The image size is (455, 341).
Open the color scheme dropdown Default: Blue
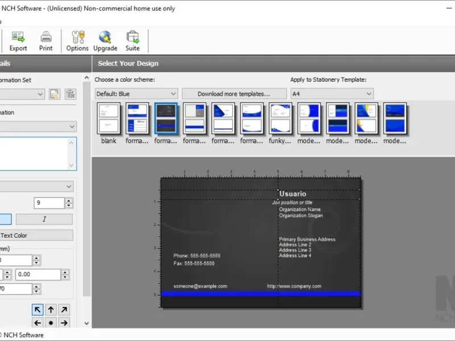pos(136,94)
